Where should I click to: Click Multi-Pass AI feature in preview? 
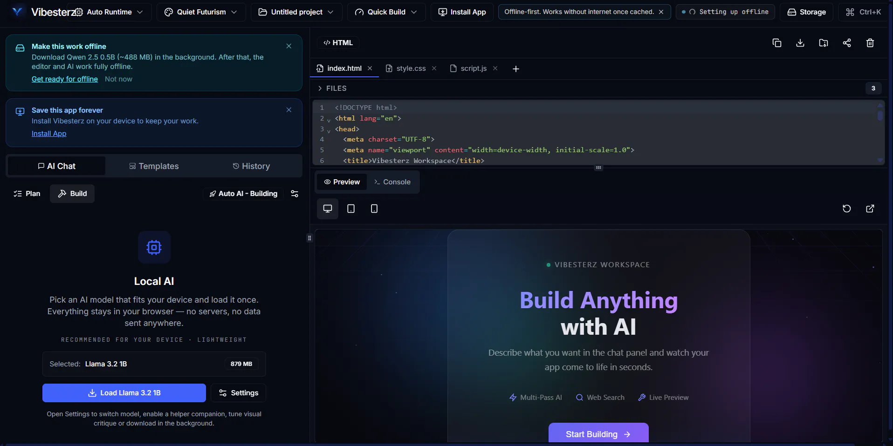536,398
